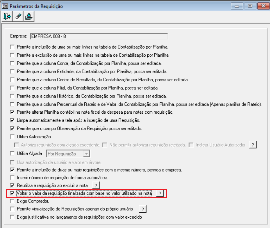270x228 pixels.
Task: Check Inserir número de requisição automática
Action: click(12, 178)
